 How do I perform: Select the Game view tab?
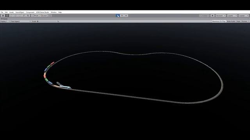click(x=4, y=19)
